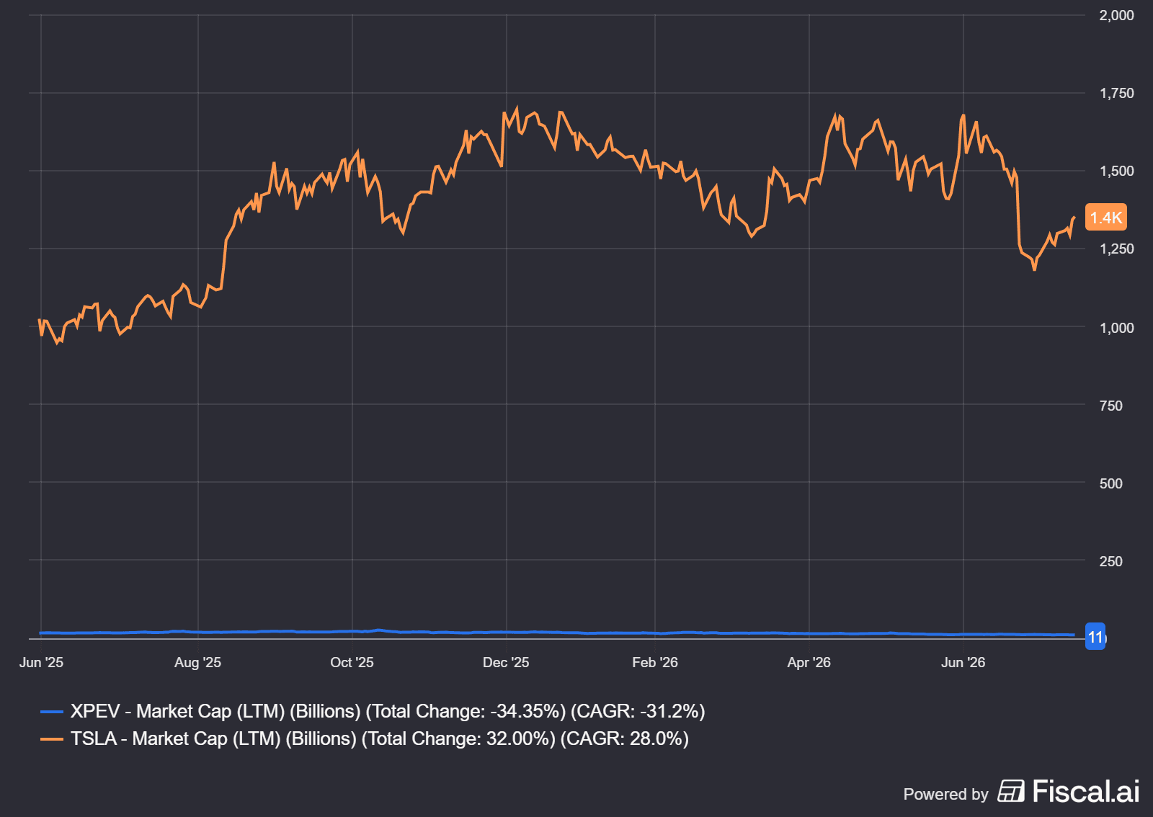Image resolution: width=1153 pixels, height=817 pixels.
Task: Click the 2,000 y-axis label
Action: (x=1116, y=15)
